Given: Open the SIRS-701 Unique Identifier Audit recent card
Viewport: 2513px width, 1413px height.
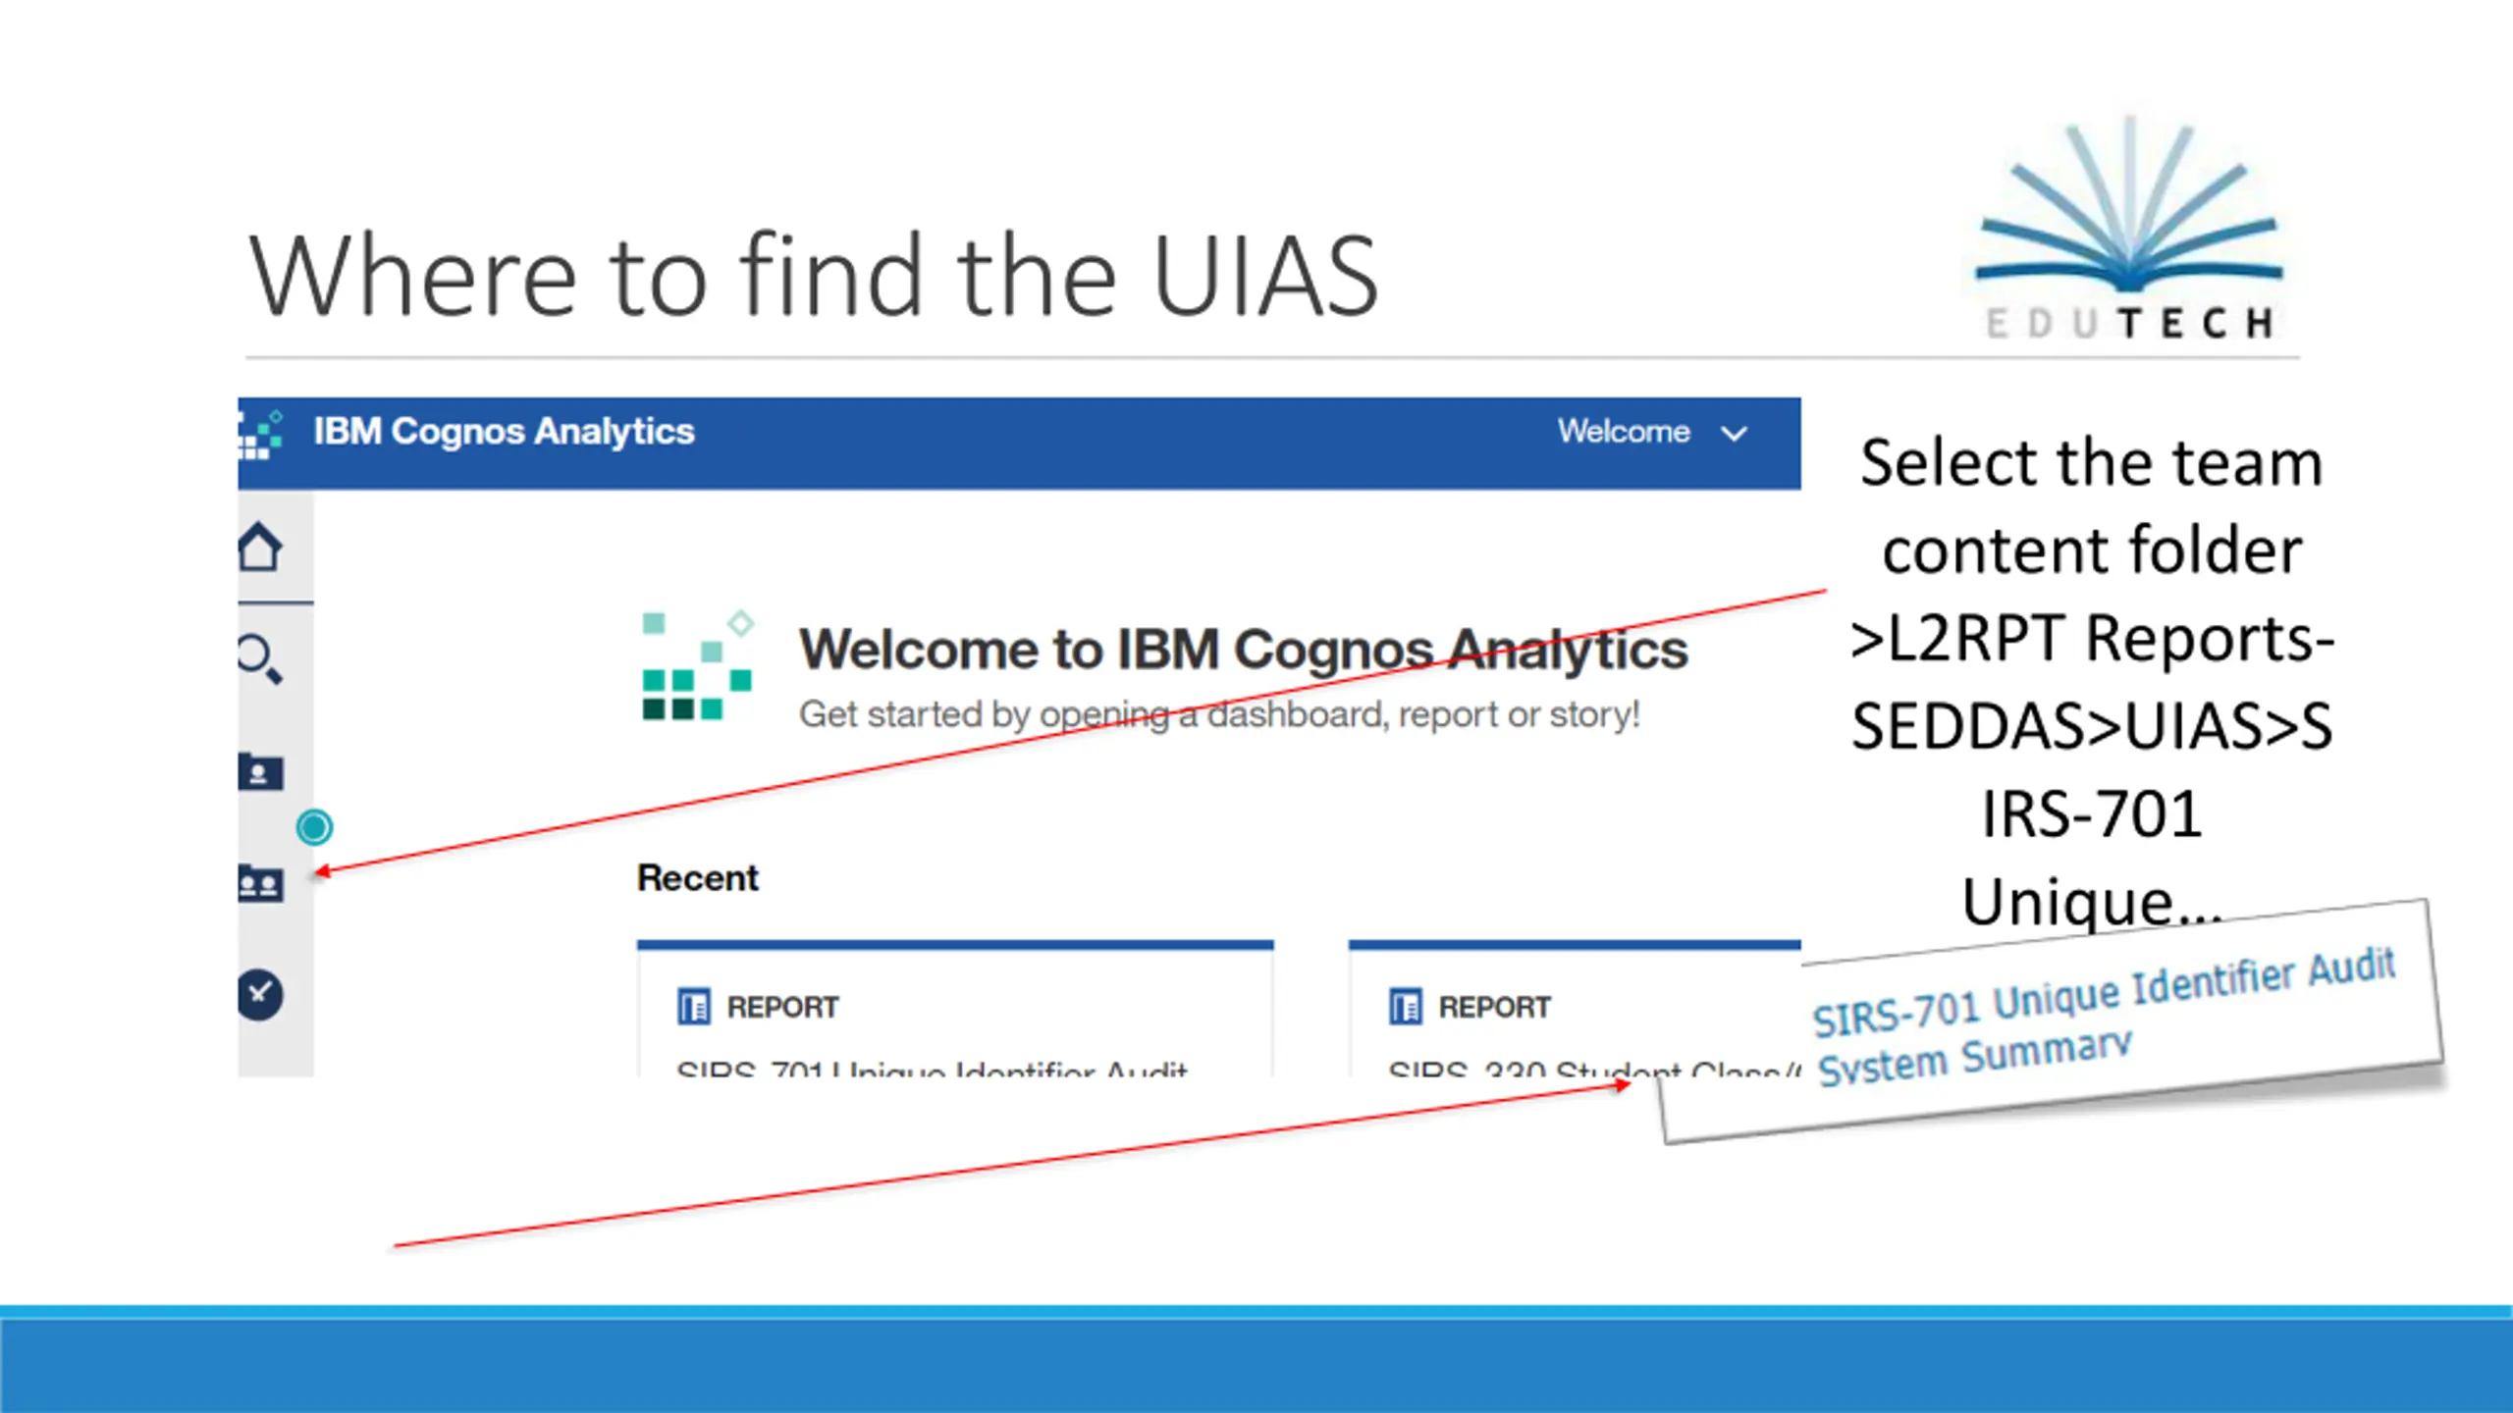Looking at the screenshot, I should [x=955, y=1009].
